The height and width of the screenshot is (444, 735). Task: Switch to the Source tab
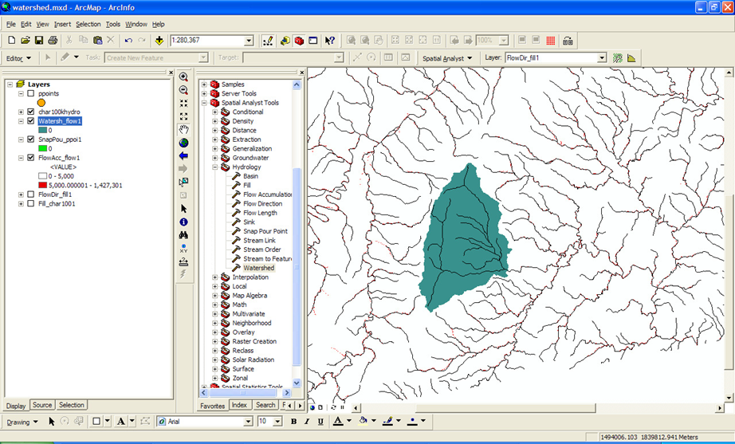[x=42, y=405]
